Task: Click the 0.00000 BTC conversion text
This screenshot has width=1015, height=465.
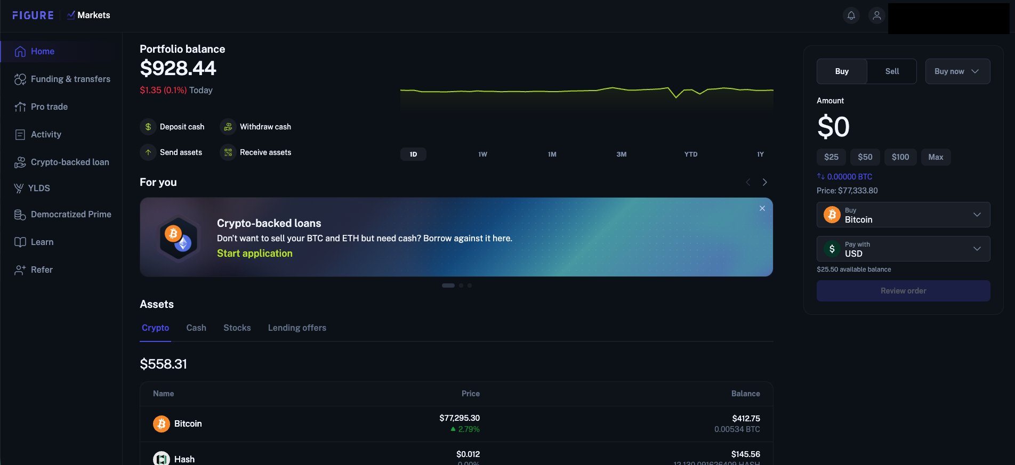Action: (850, 176)
